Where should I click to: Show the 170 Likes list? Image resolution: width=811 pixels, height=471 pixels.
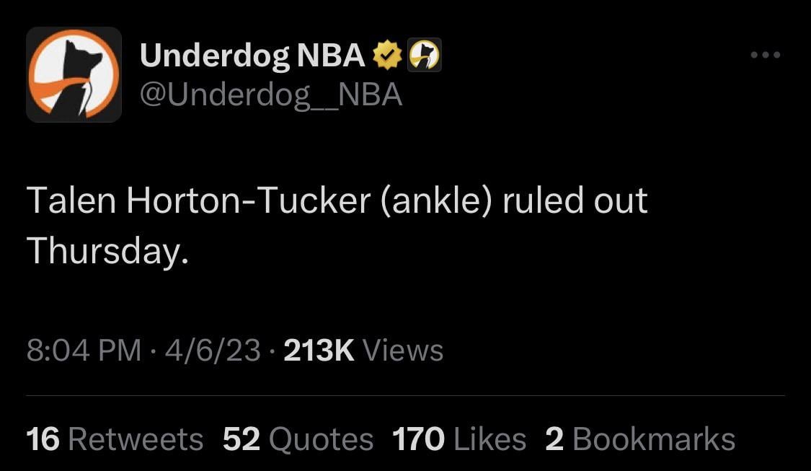(x=458, y=439)
